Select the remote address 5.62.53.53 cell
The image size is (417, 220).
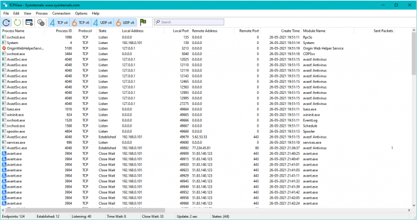pos(200,137)
